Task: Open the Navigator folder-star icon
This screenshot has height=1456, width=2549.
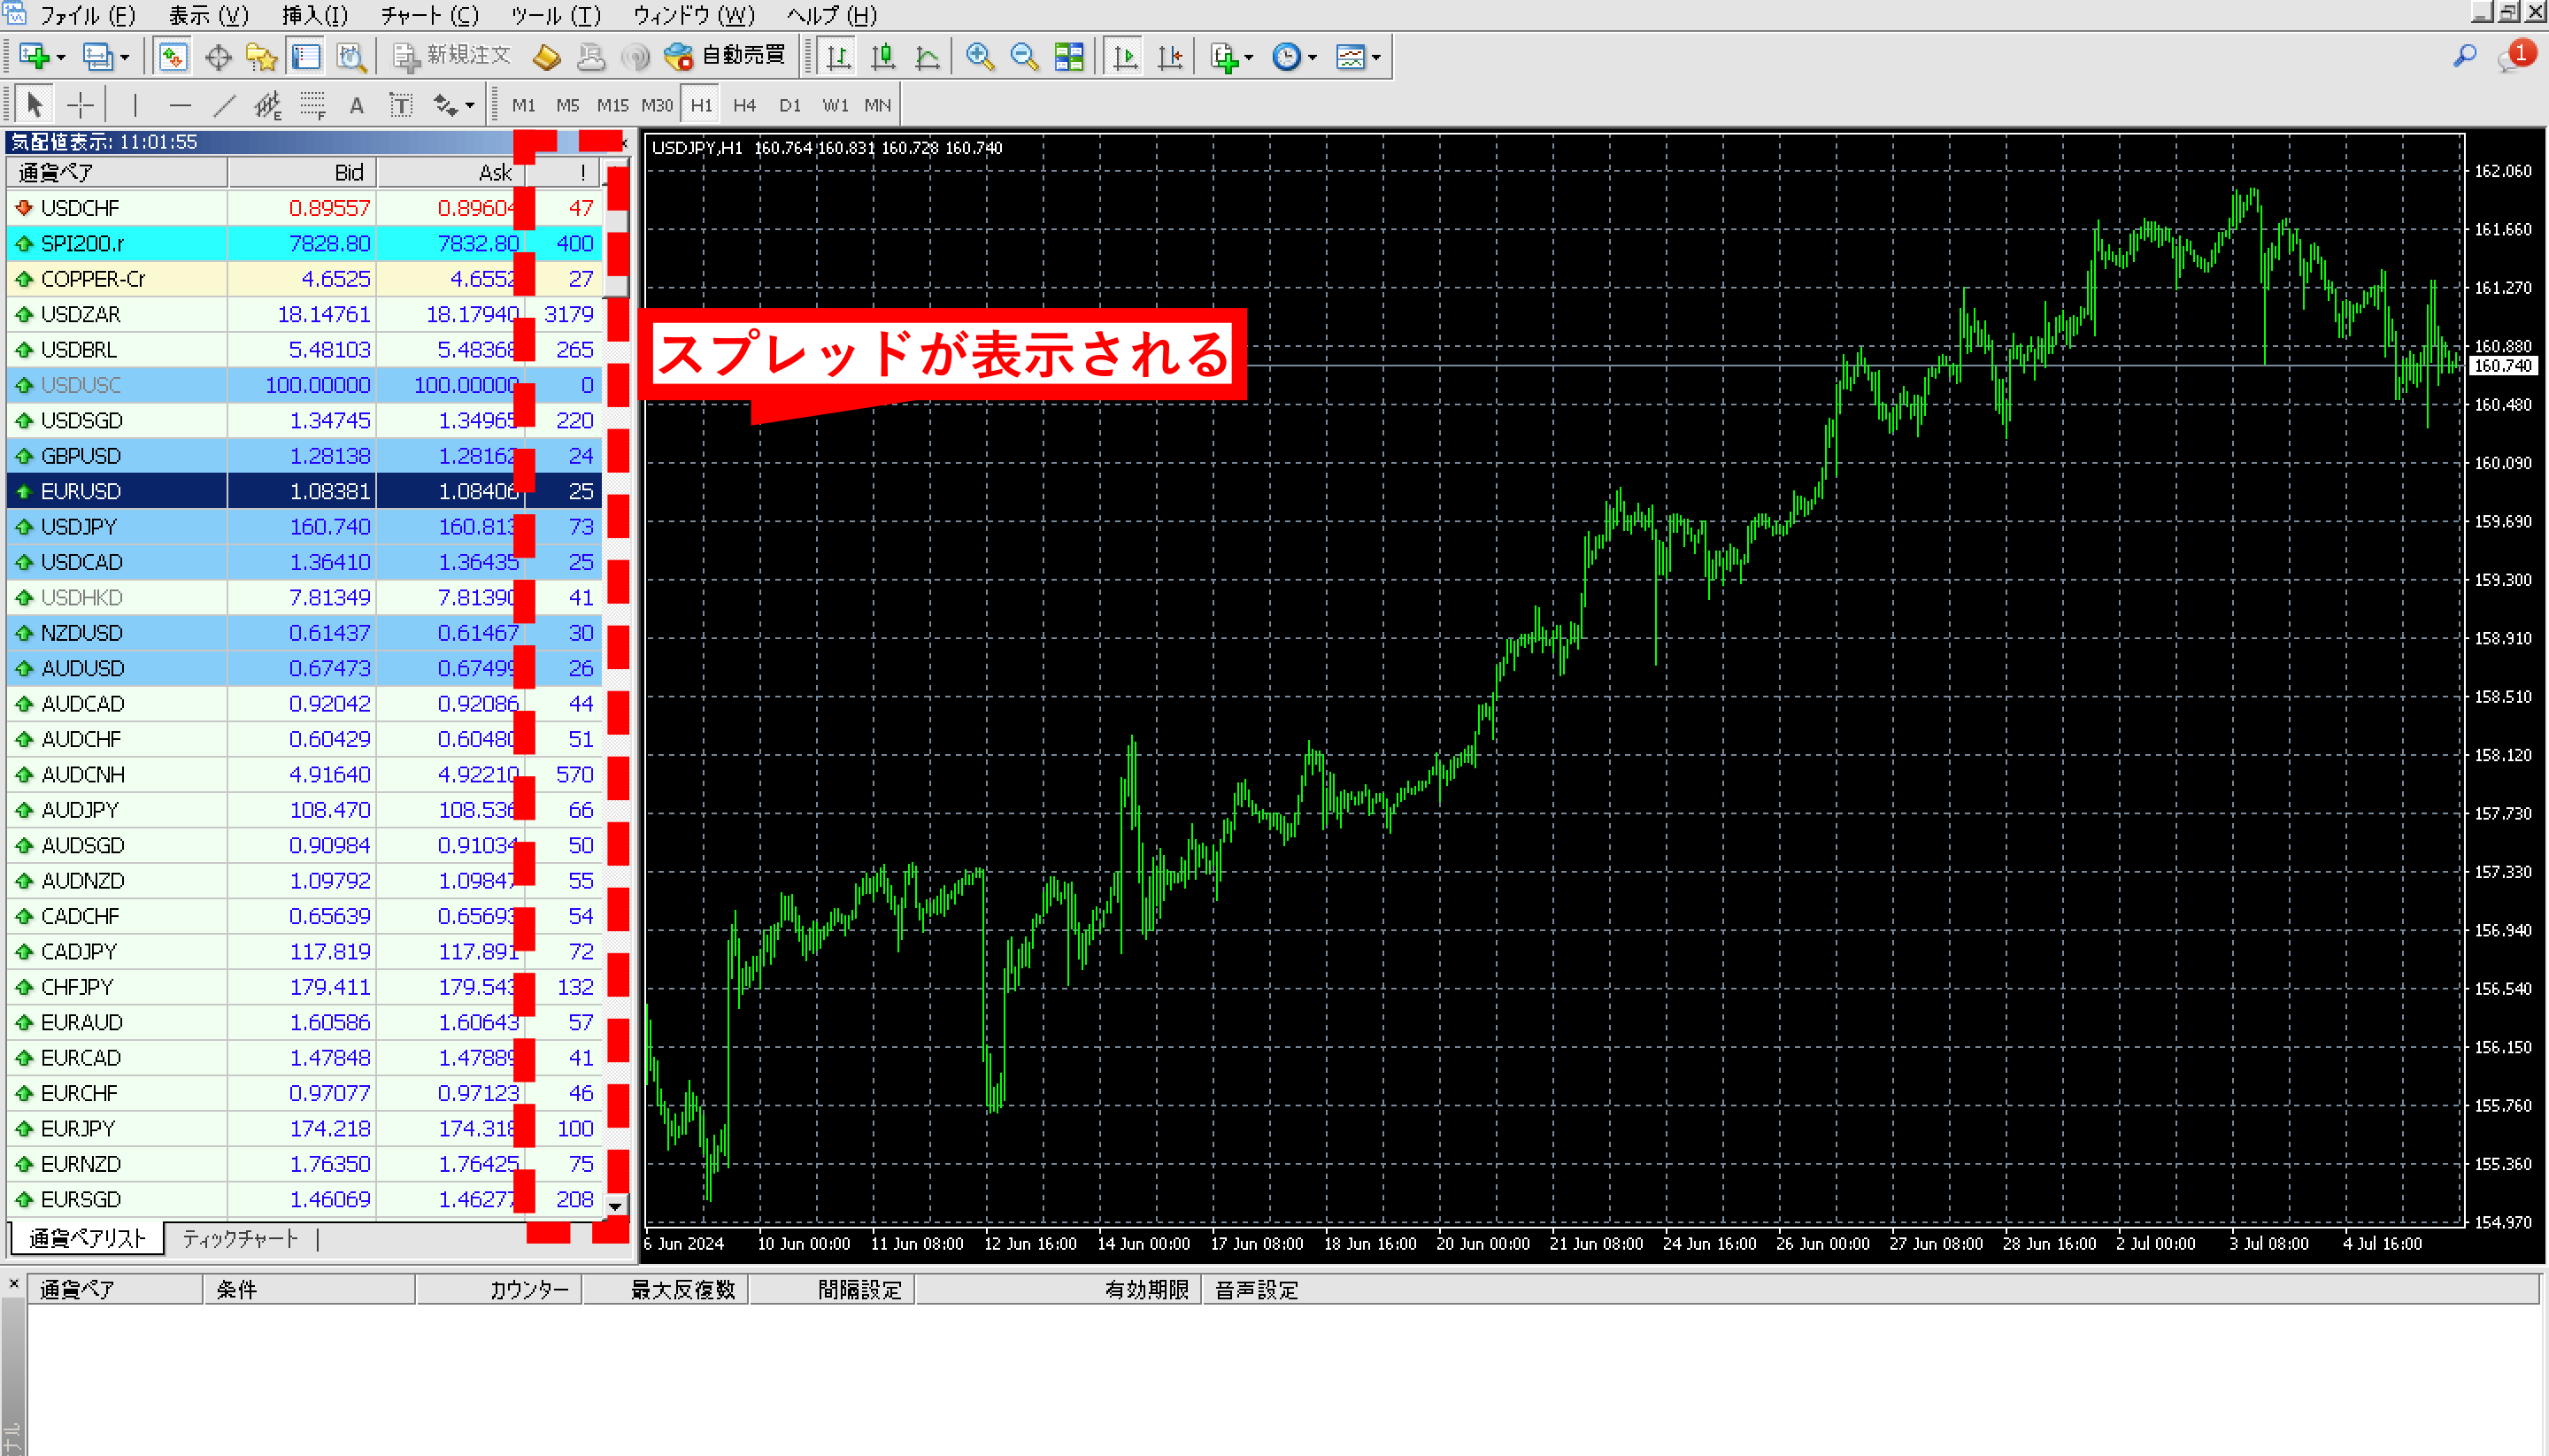Action: pyautogui.click(x=262, y=57)
